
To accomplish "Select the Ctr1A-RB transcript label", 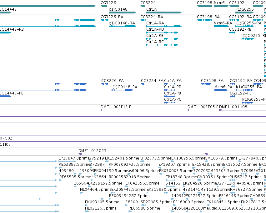I will point(155,35).
